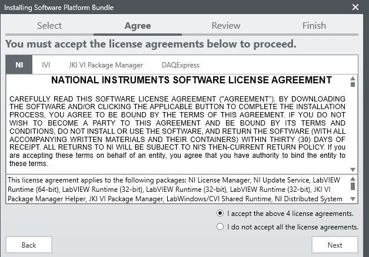Screen dimensions: 369x257
Task: Go to the Select step
Action: [49, 26]
